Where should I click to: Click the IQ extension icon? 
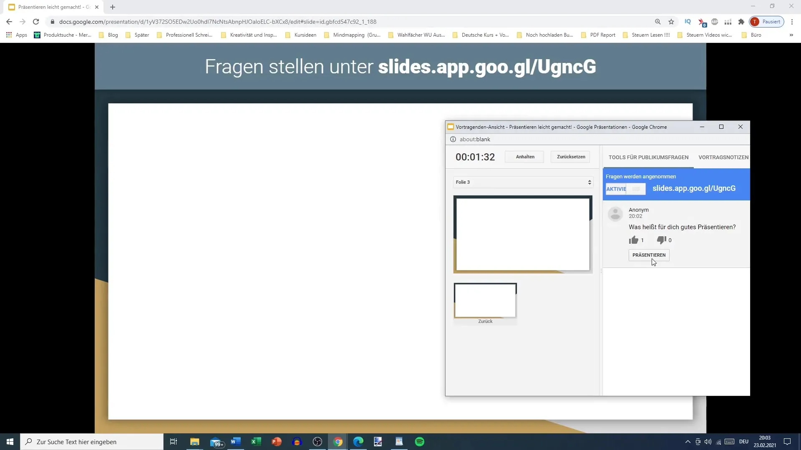pyautogui.click(x=688, y=22)
